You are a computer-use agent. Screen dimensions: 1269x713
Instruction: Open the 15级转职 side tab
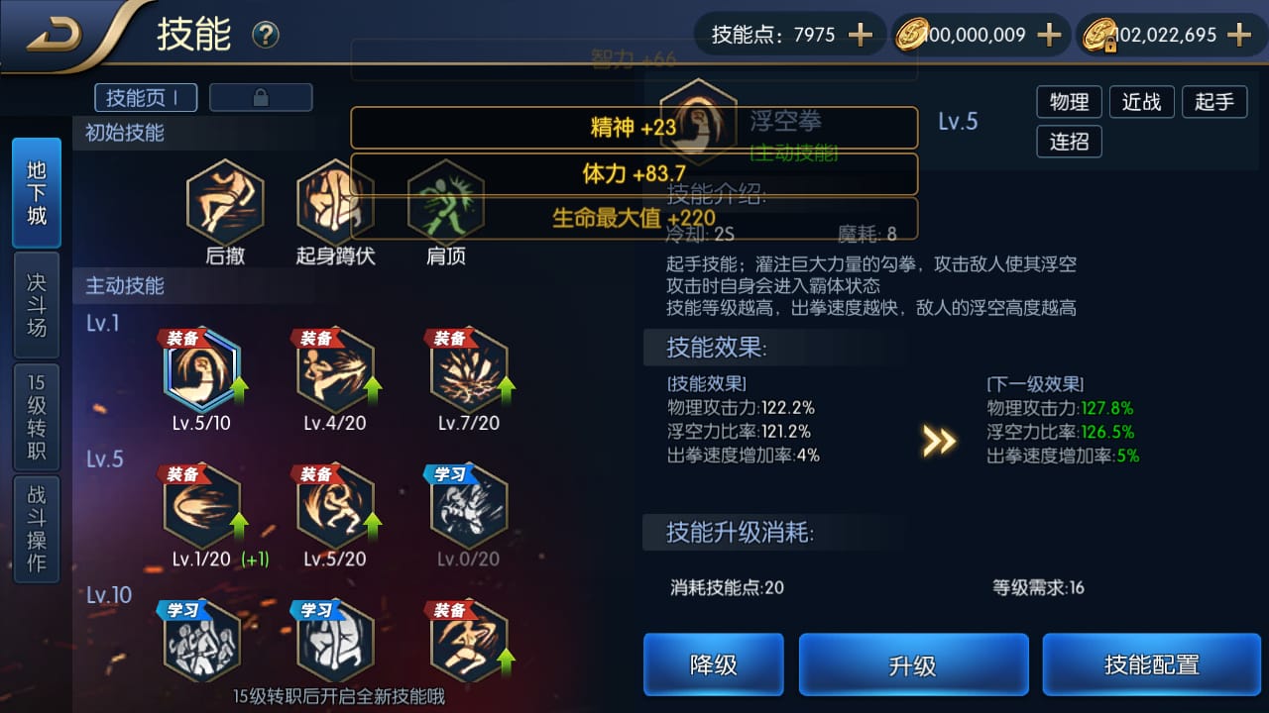[x=37, y=418]
